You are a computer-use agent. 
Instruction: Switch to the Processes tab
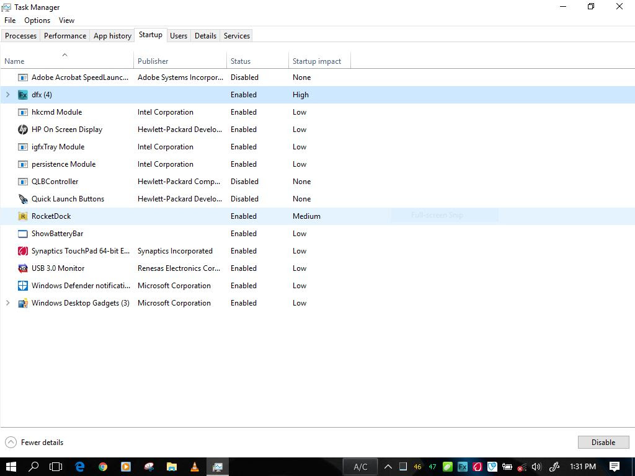coord(20,35)
